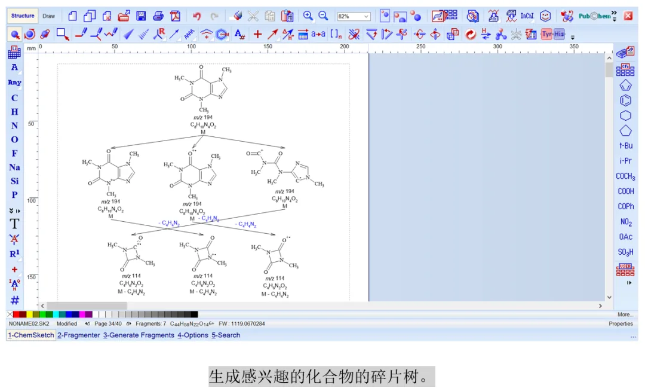Viewport: 645px width, 391px height.
Task: Zoom in with magnifier plus icon
Action: 308,16
